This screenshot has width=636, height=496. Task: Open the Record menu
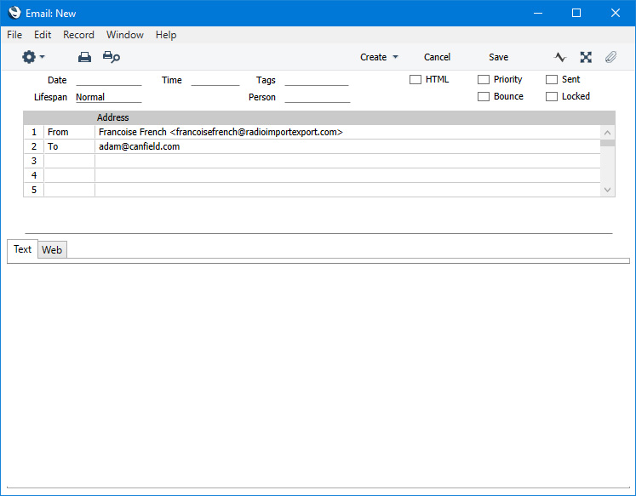[78, 35]
